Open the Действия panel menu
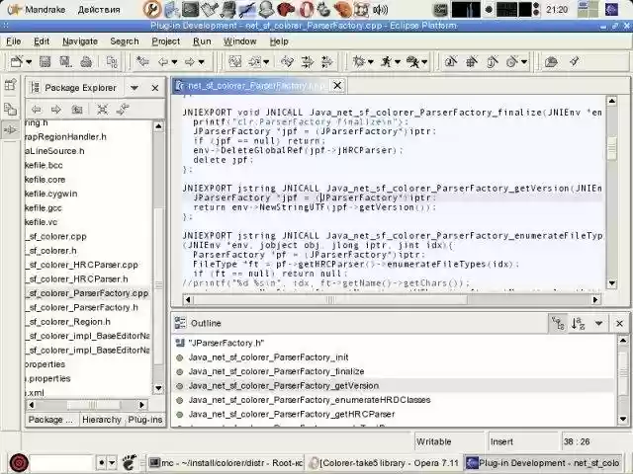633x474 pixels. pos(99,9)
